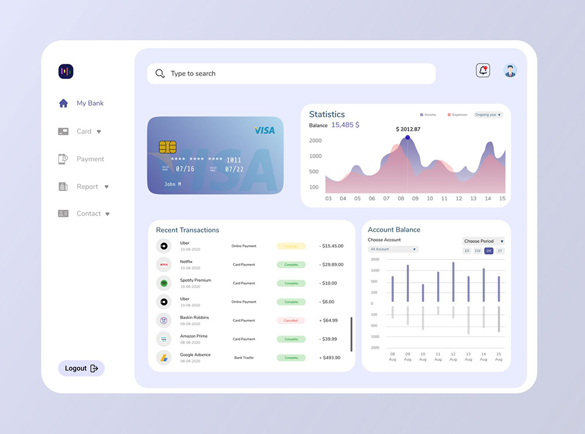
Task: Click Complete status on Google Adsence row
Action: tap(291, 357)
